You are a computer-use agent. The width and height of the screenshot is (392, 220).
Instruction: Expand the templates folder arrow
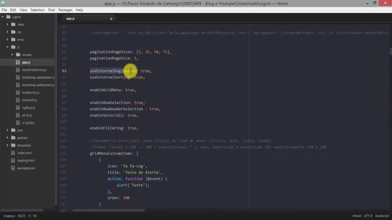click(7, 145)
